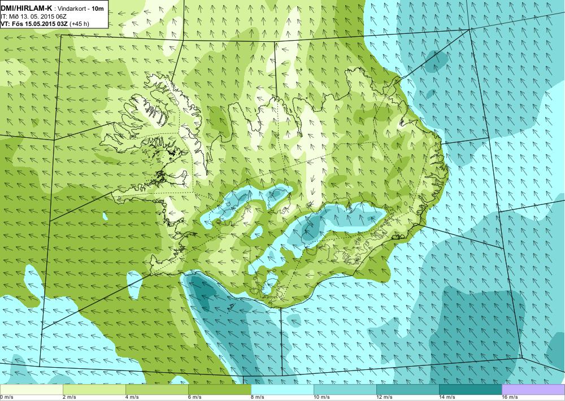
Task: Click the "IT: Mið 13. 05. 2015 06Z" line
Action: (x=33, y=16)
